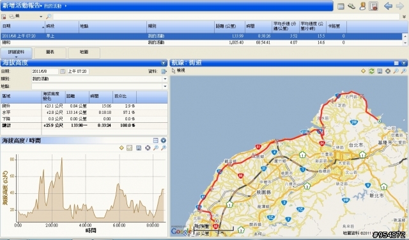Open the athlete profile view

(x=362, y=6)
